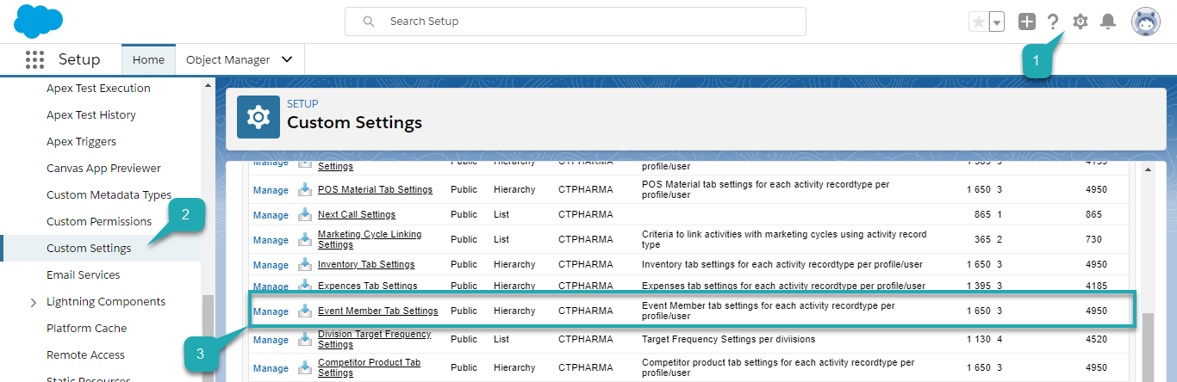Open the App Launcher grid icon
Screen dimensions: 1177x382
coord(34,59)
